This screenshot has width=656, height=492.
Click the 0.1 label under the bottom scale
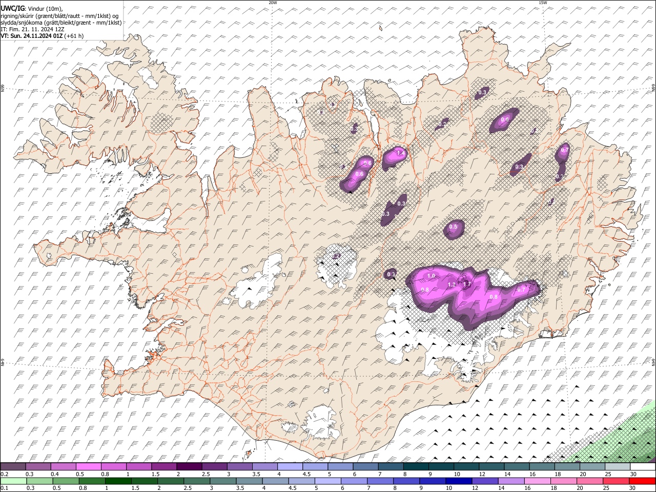coord(4,488)
